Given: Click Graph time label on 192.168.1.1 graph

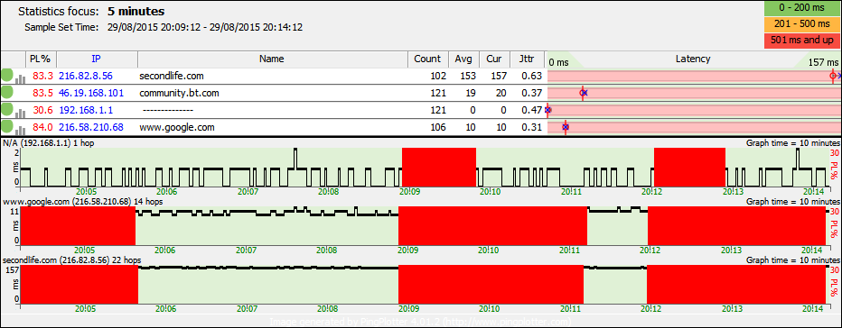Looking at the screenshot, I should click(x=792, y=143).
